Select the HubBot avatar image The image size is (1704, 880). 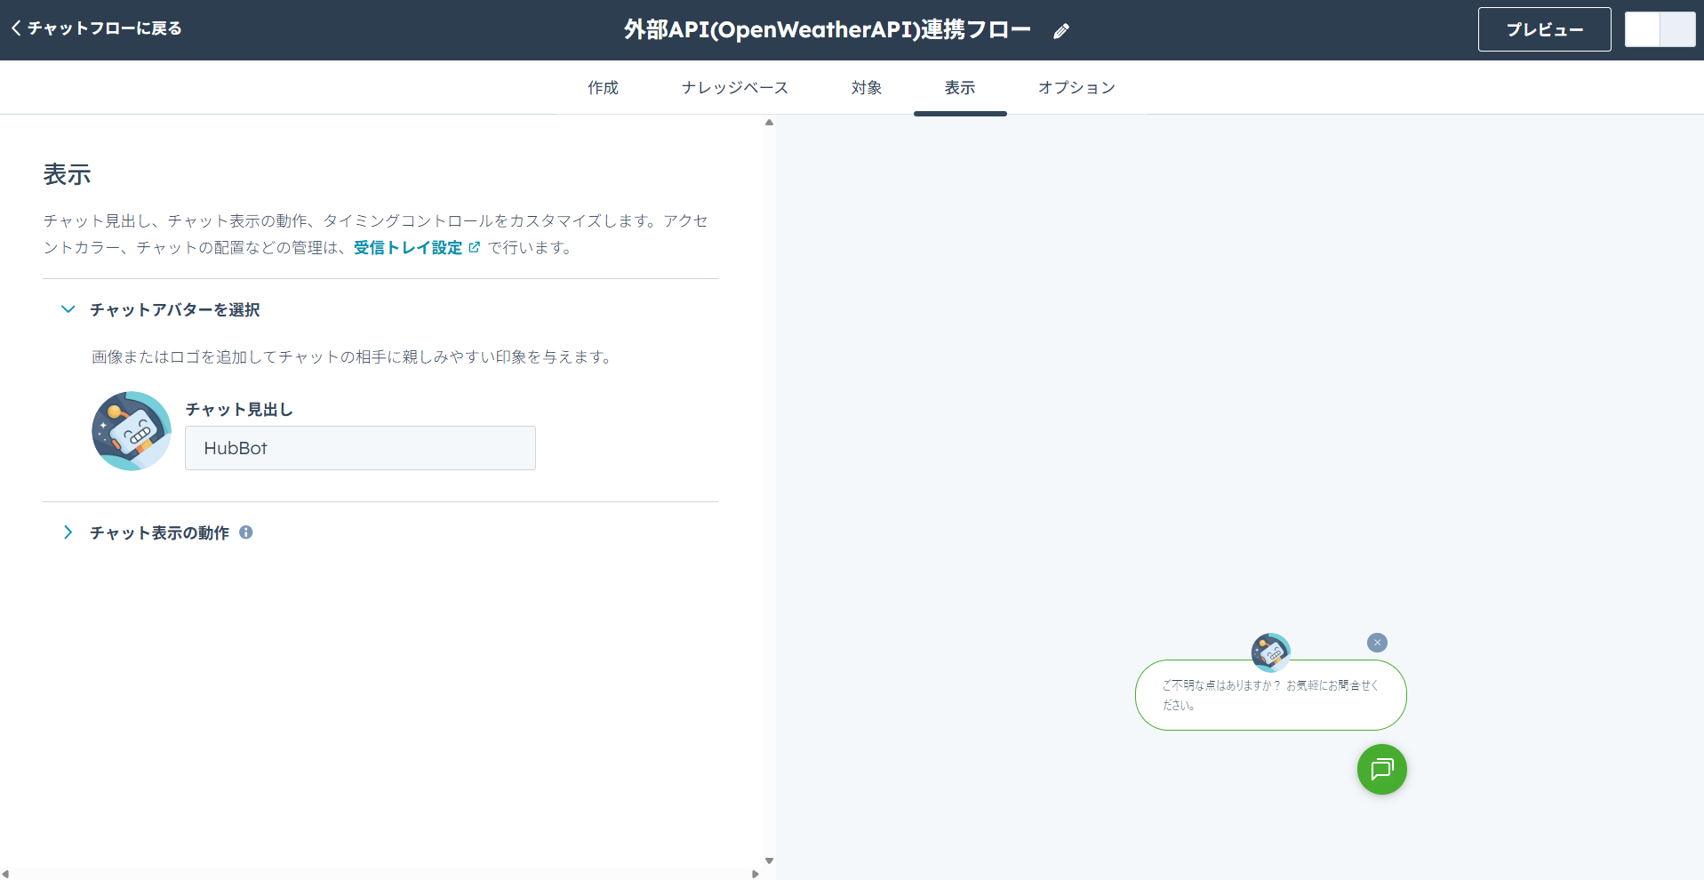[131, 431]
